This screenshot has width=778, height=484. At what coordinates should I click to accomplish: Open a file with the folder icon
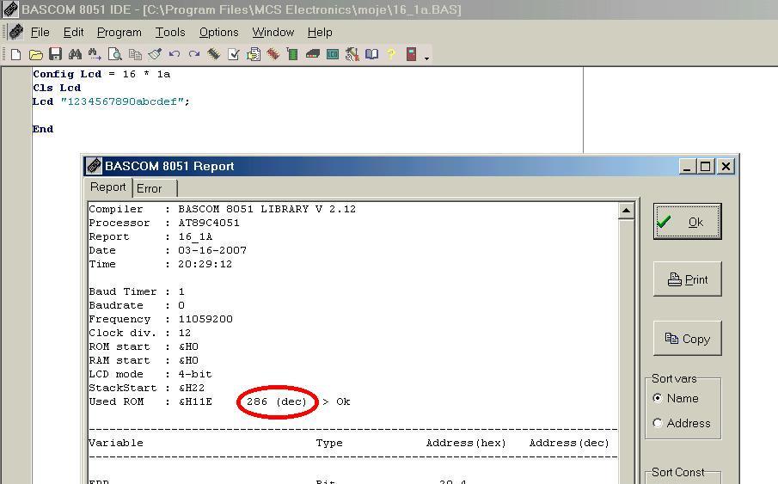35,54
